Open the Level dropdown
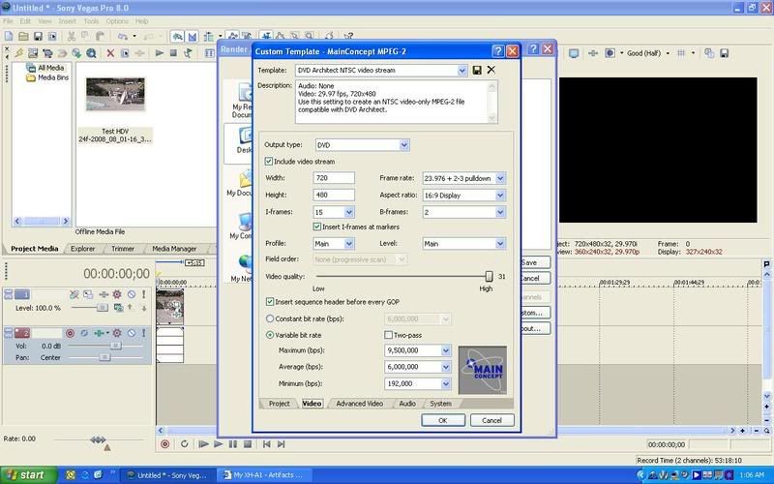The image size is (774, 484). coord(500,244)
